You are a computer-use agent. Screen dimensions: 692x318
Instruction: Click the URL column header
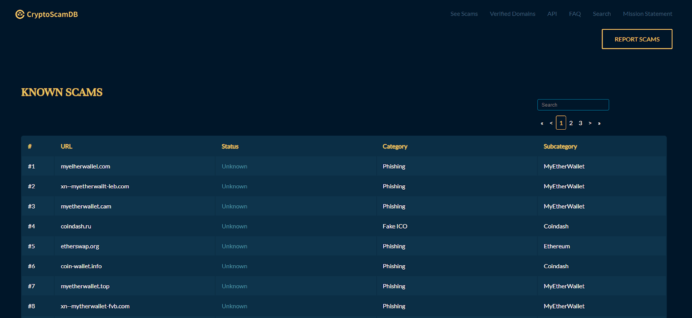click(67, 146)
